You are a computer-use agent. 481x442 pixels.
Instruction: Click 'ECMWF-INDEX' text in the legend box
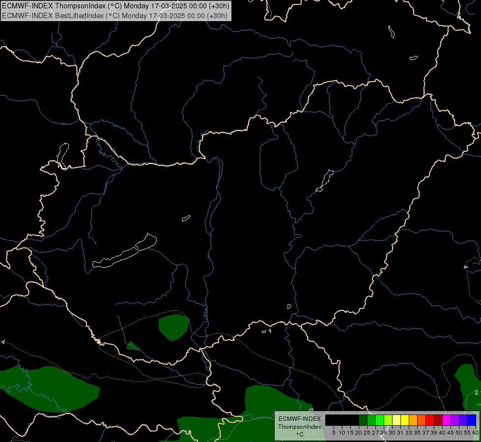tap(300, 419)
